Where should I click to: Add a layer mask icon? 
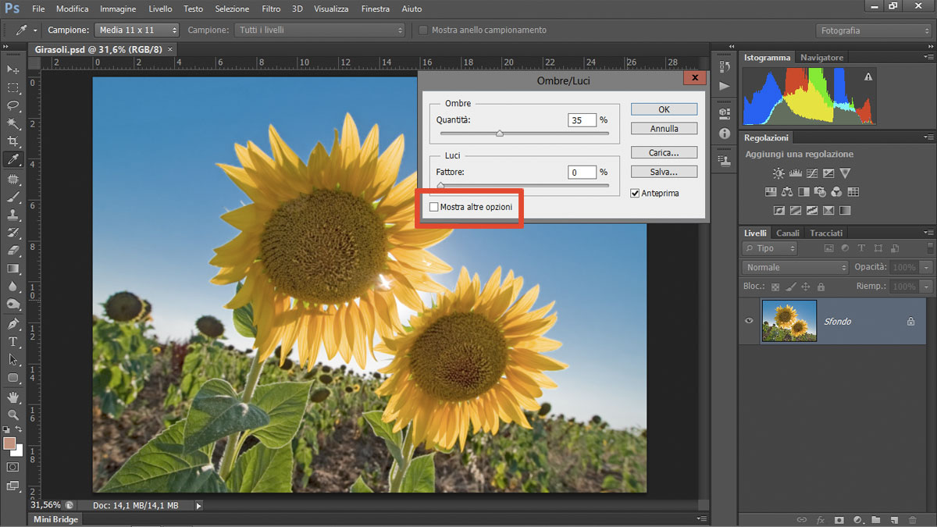pos(839,520)
